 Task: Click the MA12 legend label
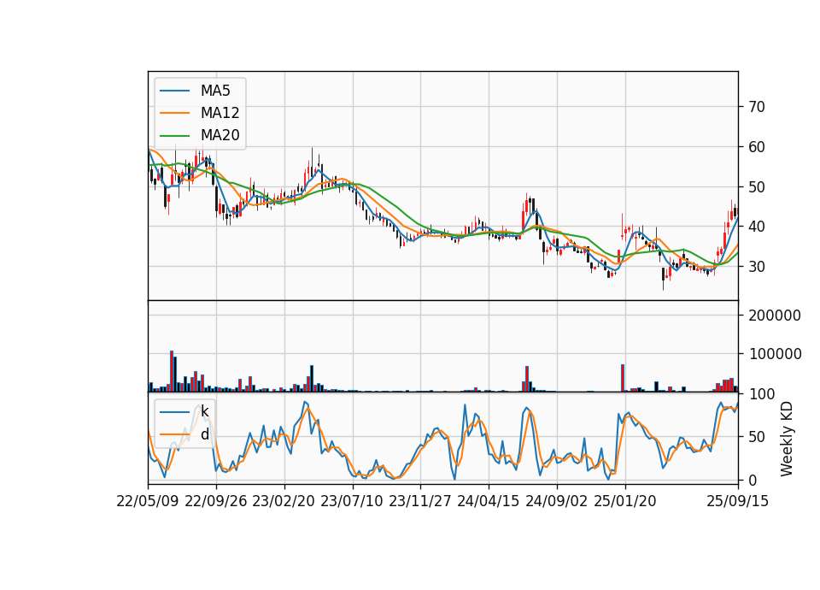click(220, 113)
